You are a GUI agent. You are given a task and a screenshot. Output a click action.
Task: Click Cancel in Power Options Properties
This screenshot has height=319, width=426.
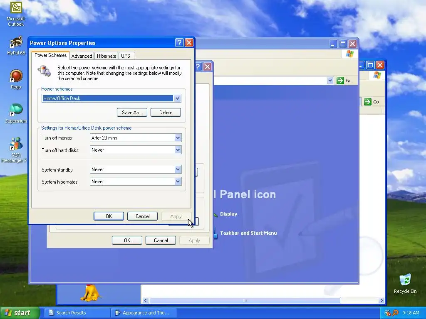point(142,216)
